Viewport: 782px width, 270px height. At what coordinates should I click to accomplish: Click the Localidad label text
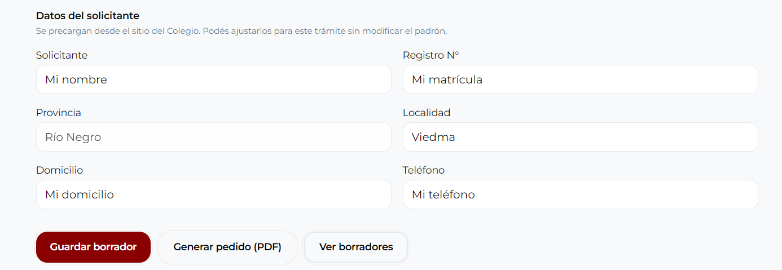click(427, 113)
